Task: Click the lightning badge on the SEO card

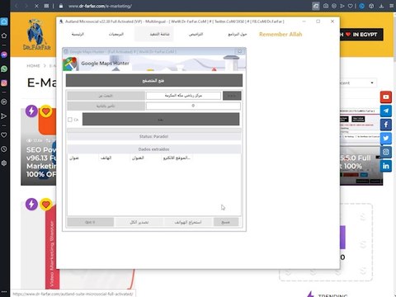Action: coord(31,111)
